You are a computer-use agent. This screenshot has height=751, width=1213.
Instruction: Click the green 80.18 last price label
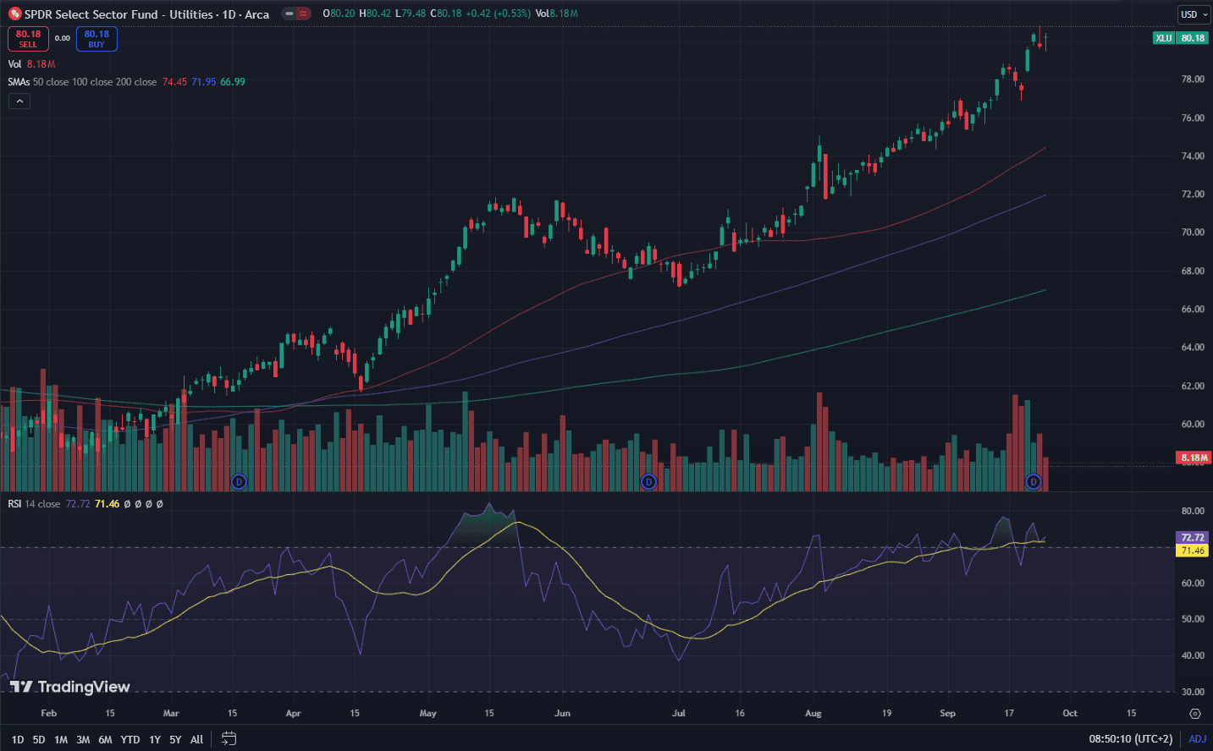(1193, 38)
